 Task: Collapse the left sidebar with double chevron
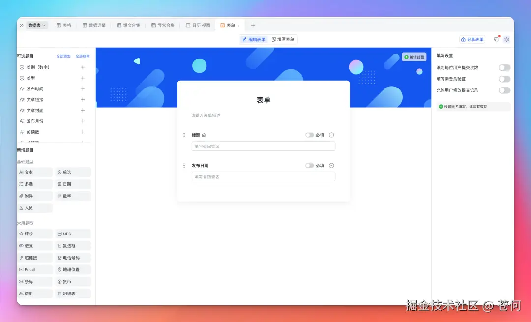(x=21, y=25)
